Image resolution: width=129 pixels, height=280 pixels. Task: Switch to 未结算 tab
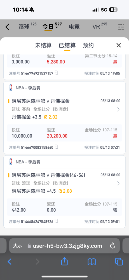(x=43, y=46)
